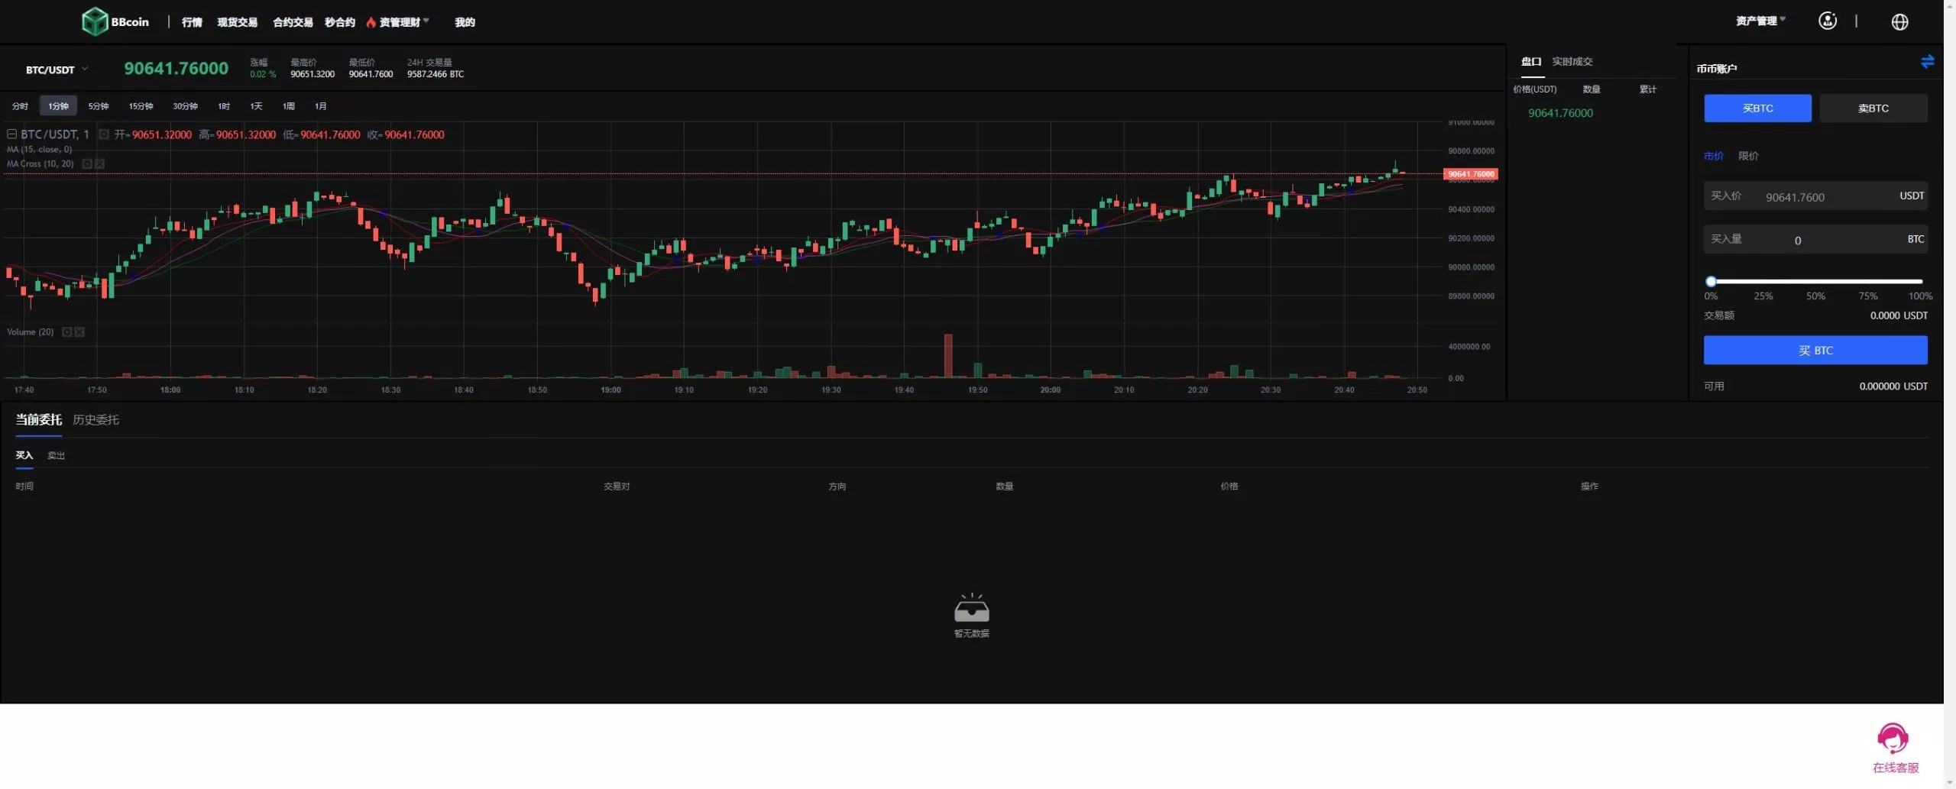Viewport: 1956px width, 789px height.
Task: Click the amount percentage slider handle
Action: pos(1711,281)
